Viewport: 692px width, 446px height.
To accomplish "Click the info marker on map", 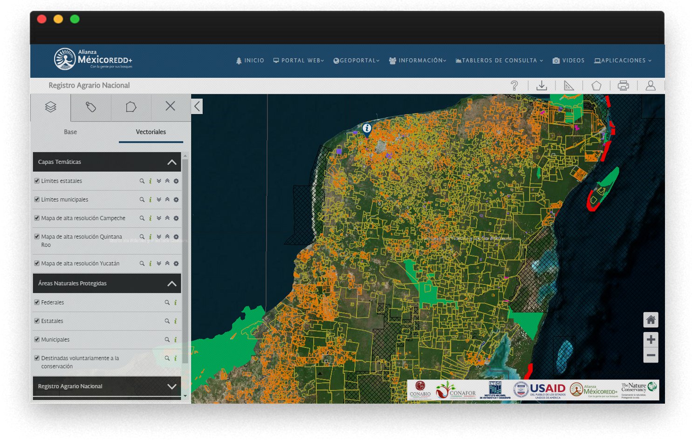I will 367,128.
